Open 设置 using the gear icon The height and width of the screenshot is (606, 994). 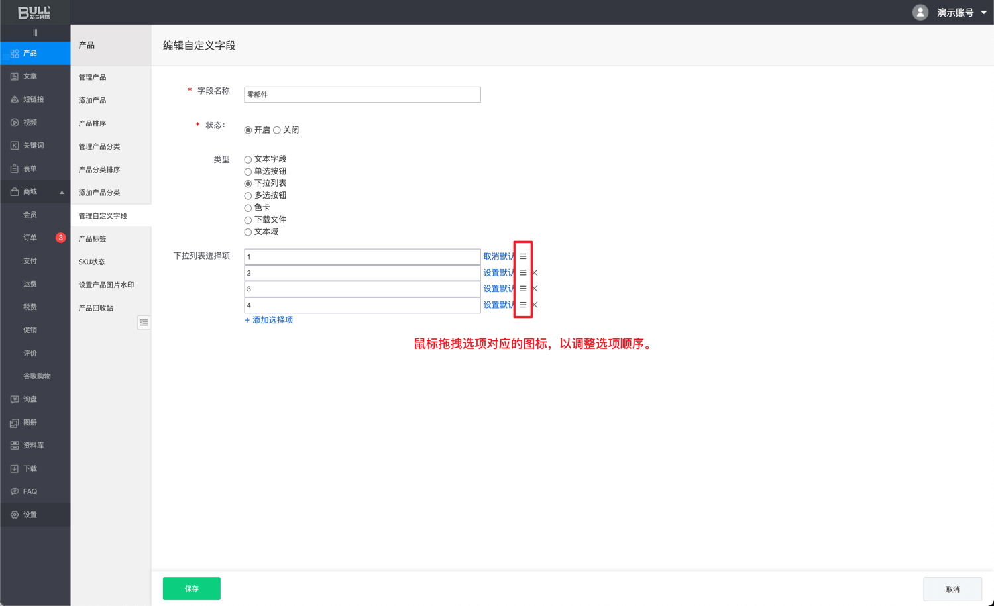tap(15, 515)
